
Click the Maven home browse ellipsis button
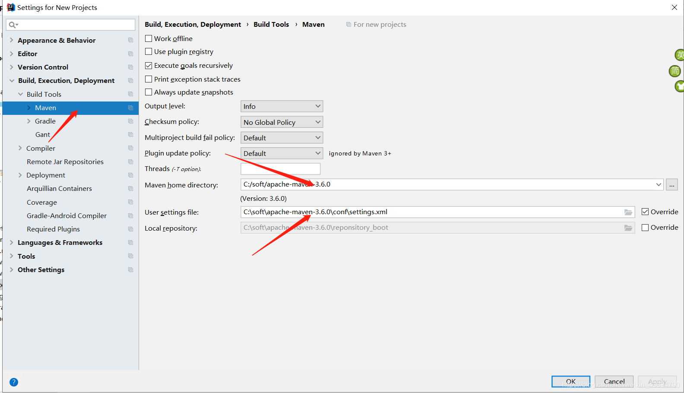(x=672, y=184)
